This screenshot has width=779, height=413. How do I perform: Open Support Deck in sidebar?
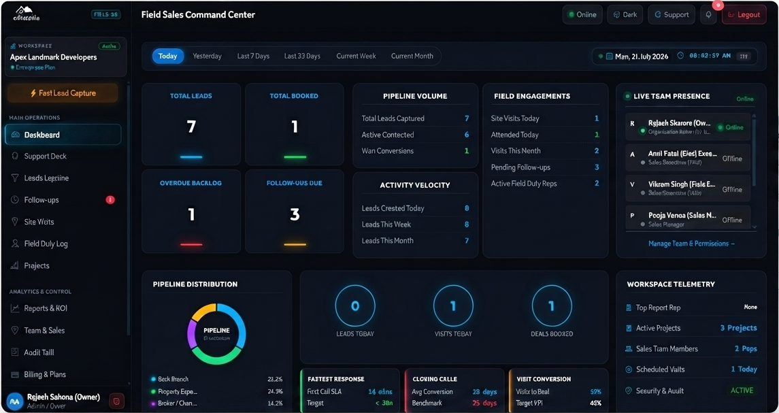[x=63, y=156]
